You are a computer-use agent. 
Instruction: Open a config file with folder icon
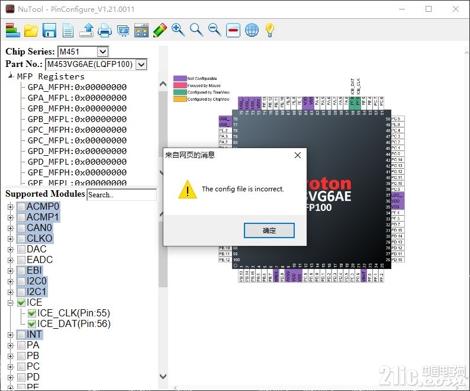pyautogui.click(x=31, y=30)
